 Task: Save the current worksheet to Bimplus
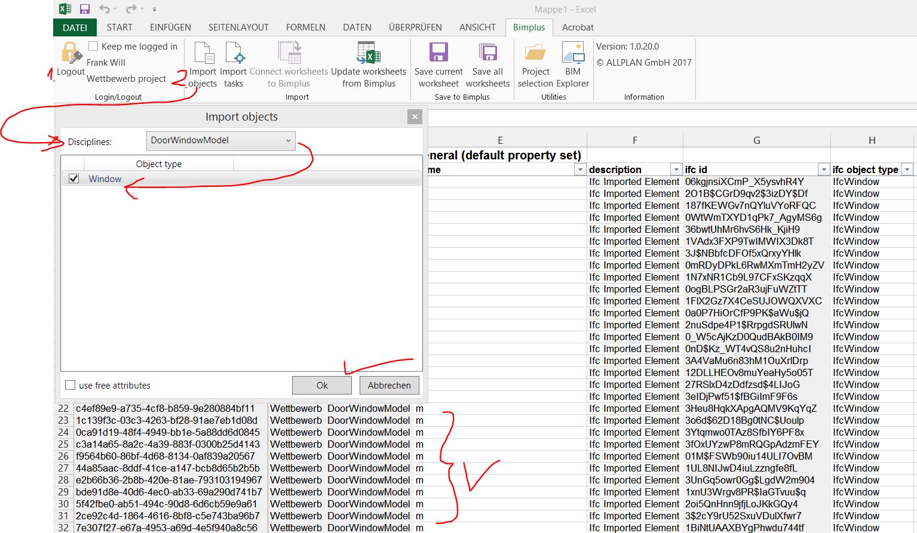[x=438, y=54]
